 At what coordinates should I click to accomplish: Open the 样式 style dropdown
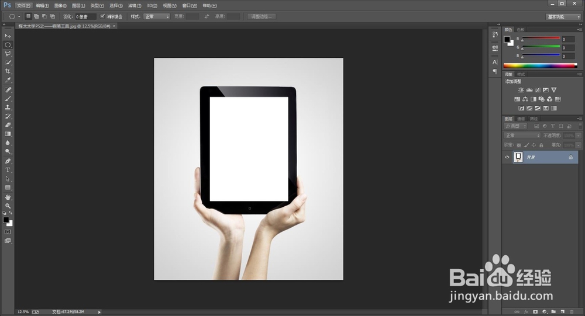(156, 16)
